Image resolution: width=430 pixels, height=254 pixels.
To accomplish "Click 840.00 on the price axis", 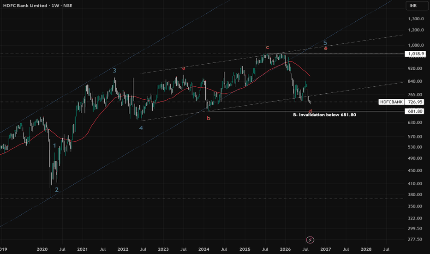I will (415, 81).
